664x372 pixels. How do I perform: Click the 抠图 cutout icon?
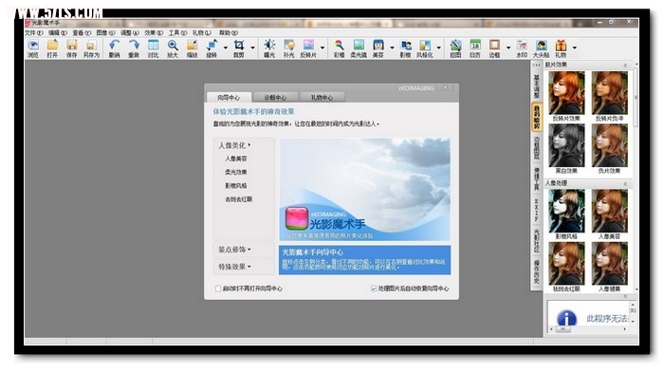tap(455, 45)
